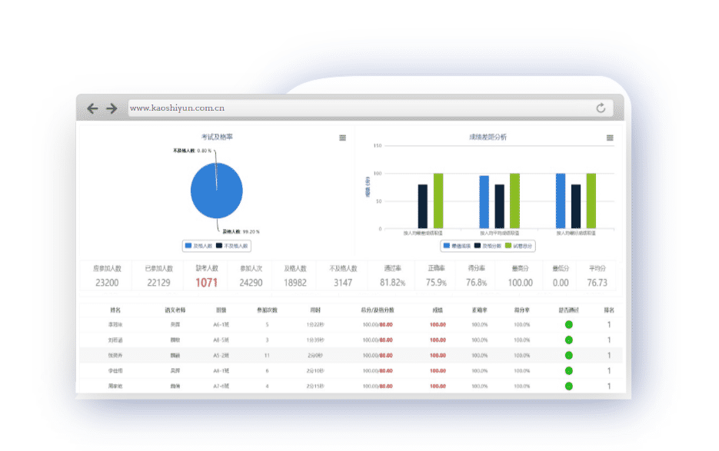Toggle 不及格人数 legend in the pie chart
Screen dimensions: 719x451
tap(232, 246)
